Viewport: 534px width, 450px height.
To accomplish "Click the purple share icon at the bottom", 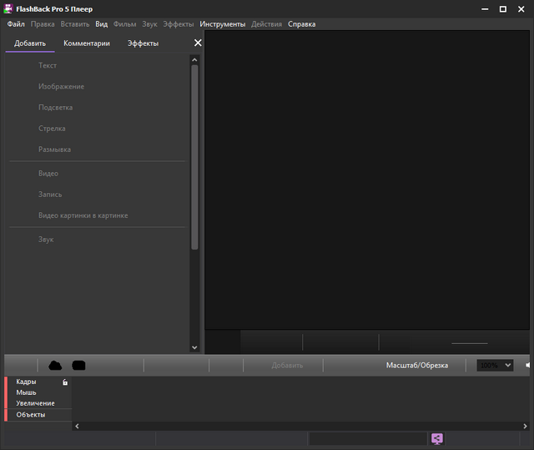I will pyautogui.click(x=437, y=438).
